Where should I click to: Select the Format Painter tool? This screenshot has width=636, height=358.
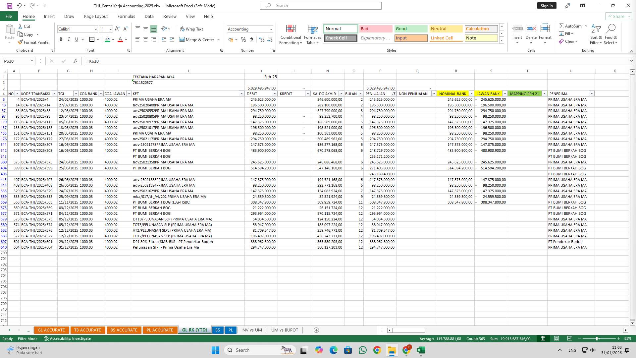point(34,42)
